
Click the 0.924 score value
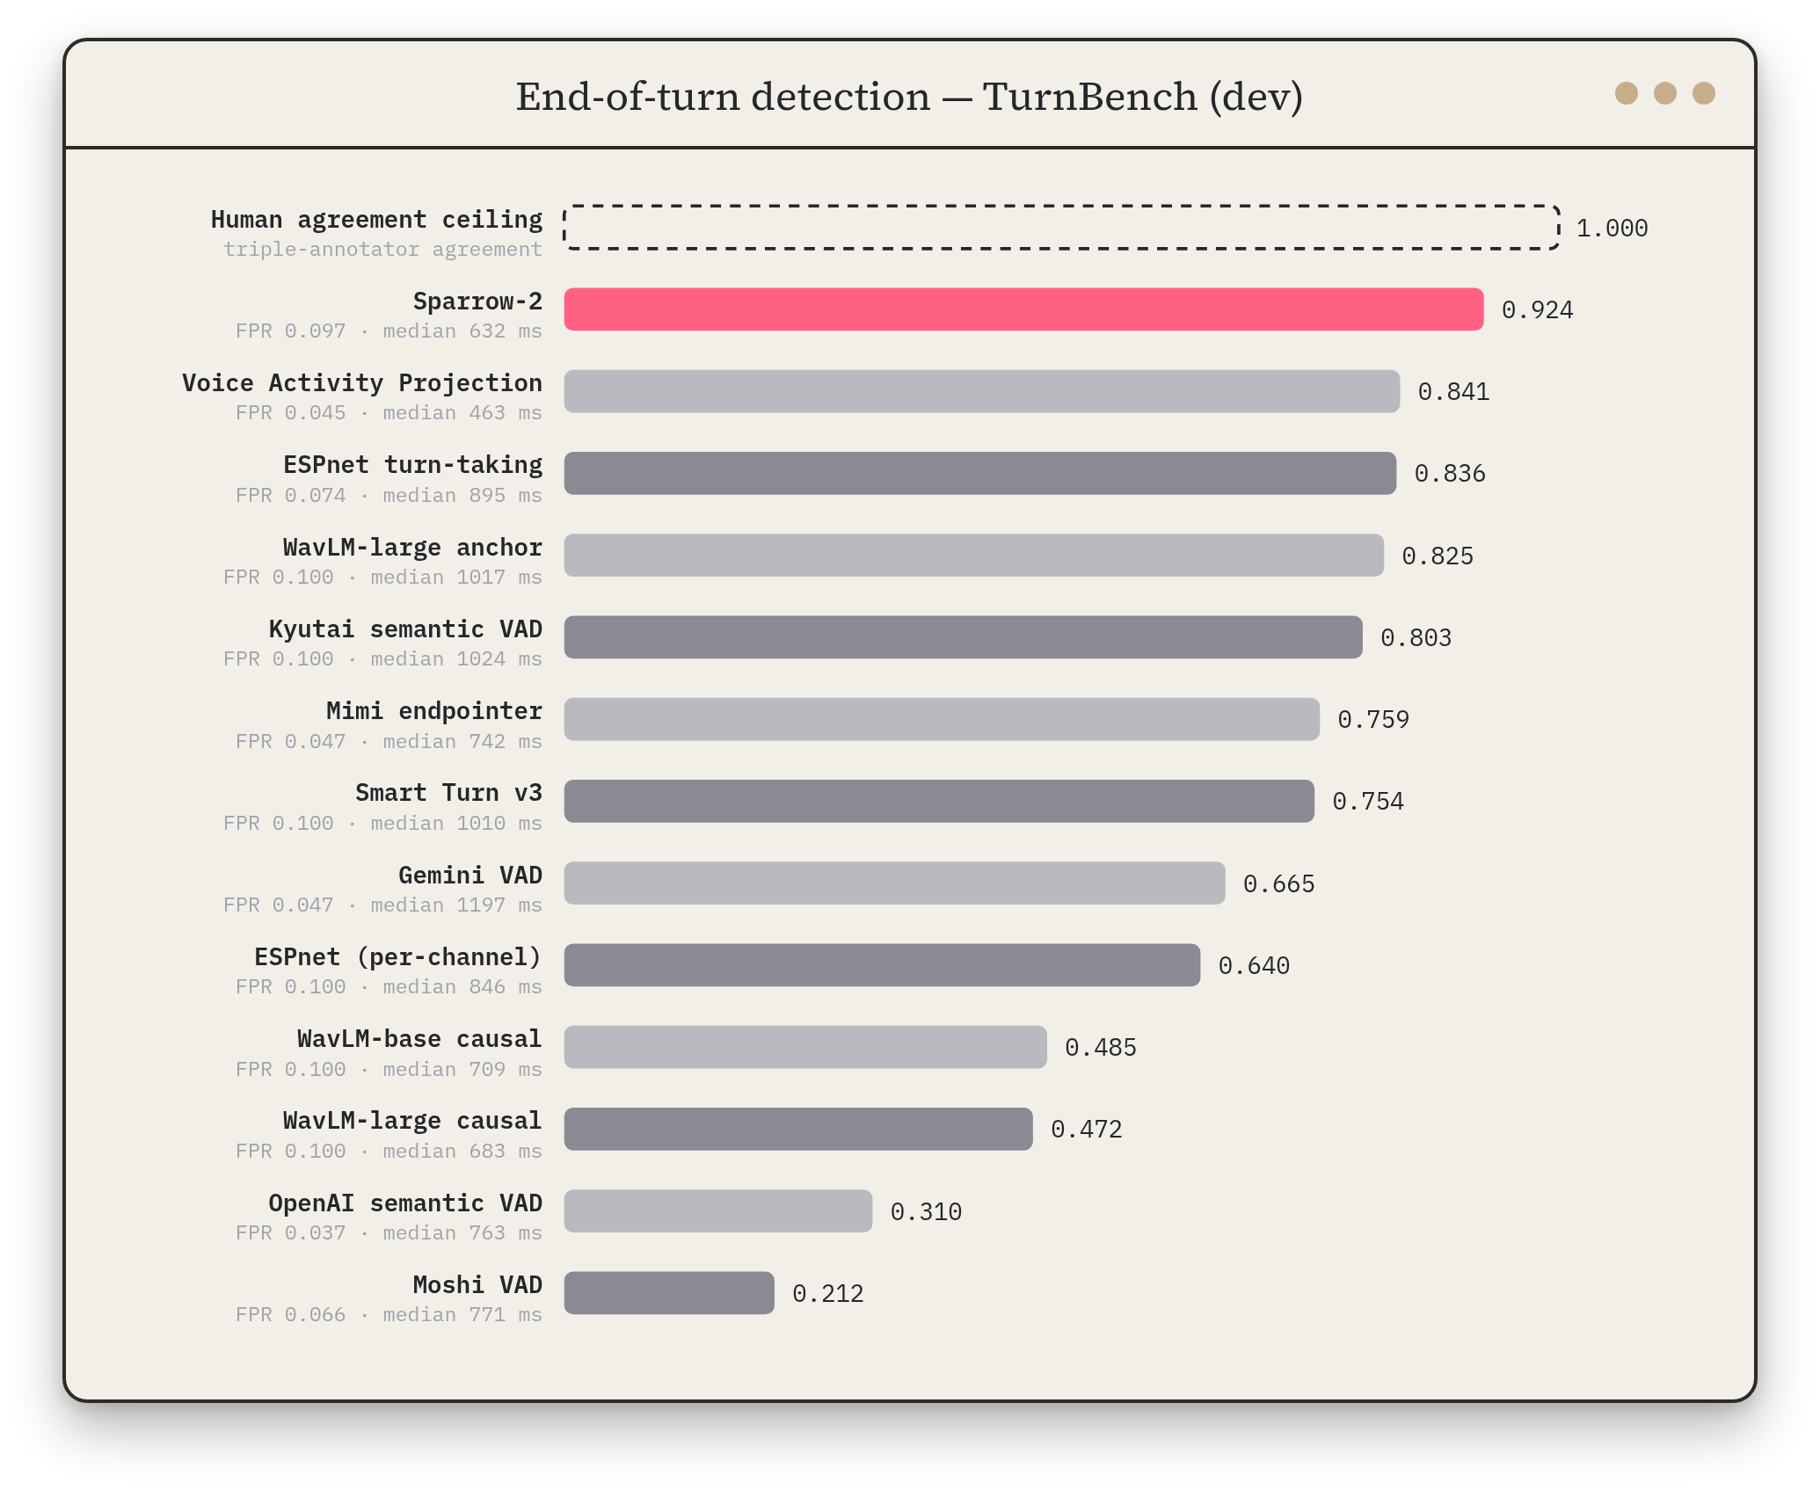pyautogui.click(x=1537, y=309)
